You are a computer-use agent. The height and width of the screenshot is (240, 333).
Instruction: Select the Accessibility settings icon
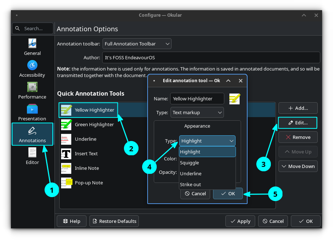click(x=32, y=69)
